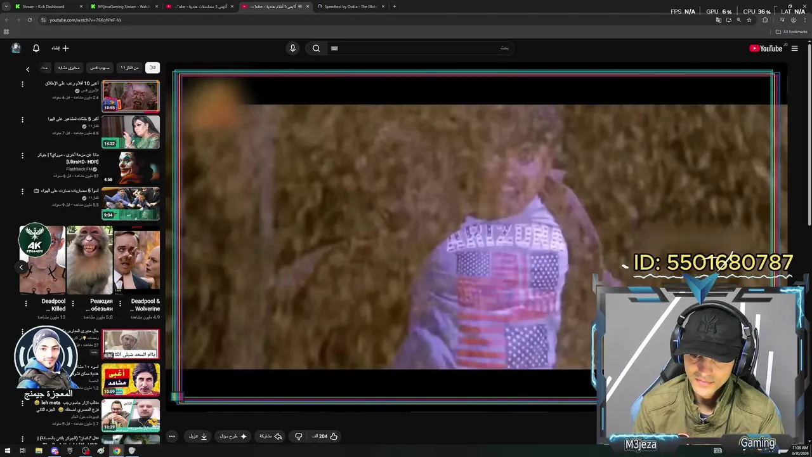
Task: Click the Share (مشاركة) button
Action: pyautogui.click(x=270, y=436)
